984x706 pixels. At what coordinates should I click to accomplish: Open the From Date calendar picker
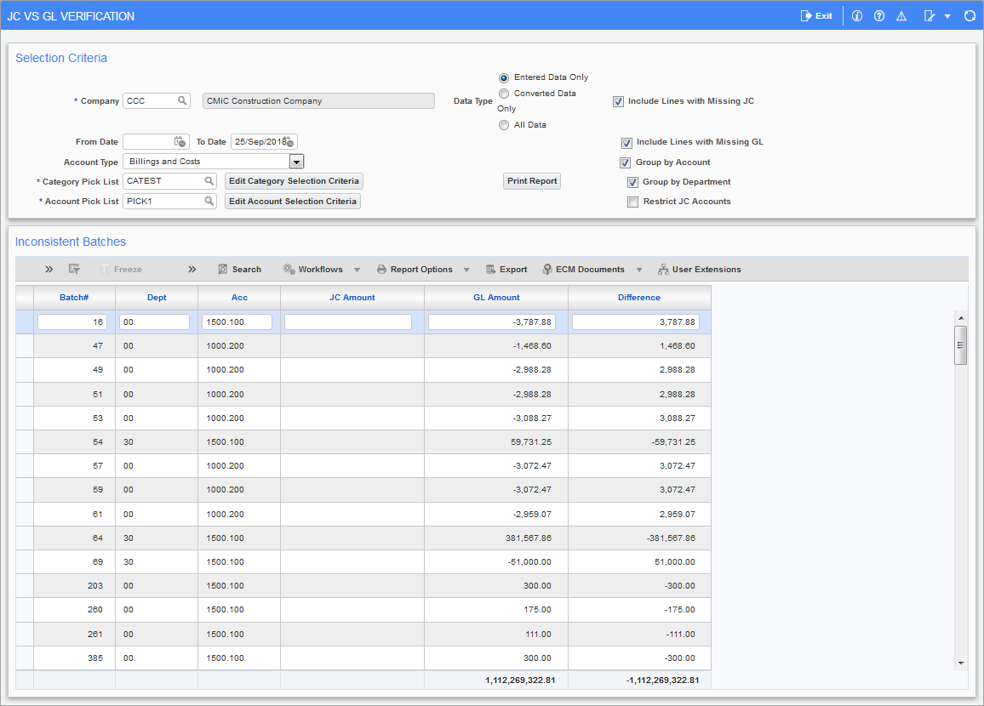click(x=180, y=142)
